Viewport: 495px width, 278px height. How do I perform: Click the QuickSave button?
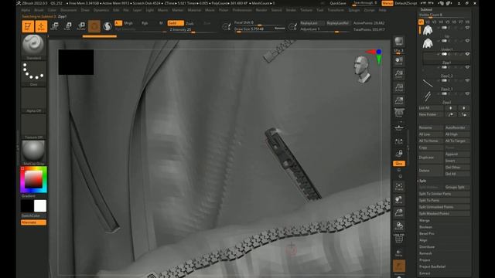tap(338, 3)
